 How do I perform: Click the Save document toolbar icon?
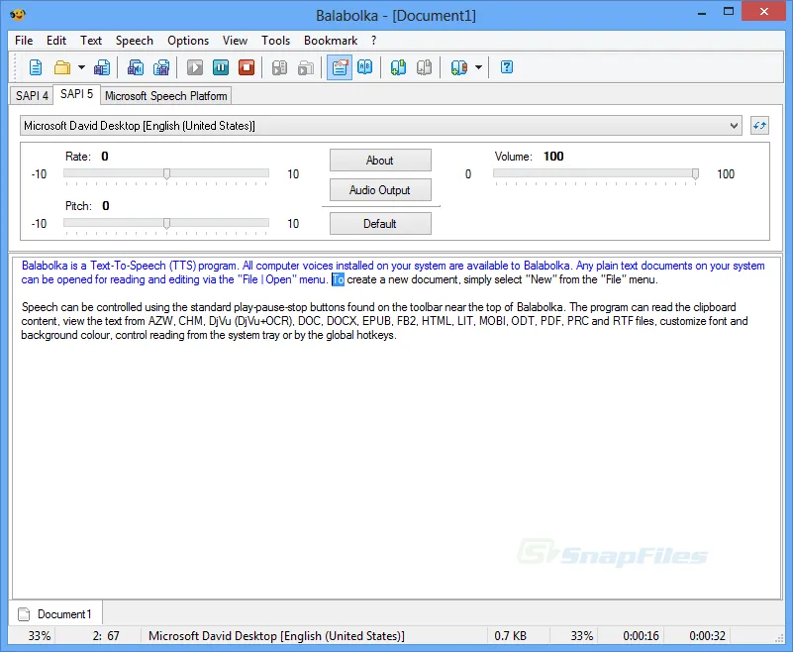(x=102, y=67)
